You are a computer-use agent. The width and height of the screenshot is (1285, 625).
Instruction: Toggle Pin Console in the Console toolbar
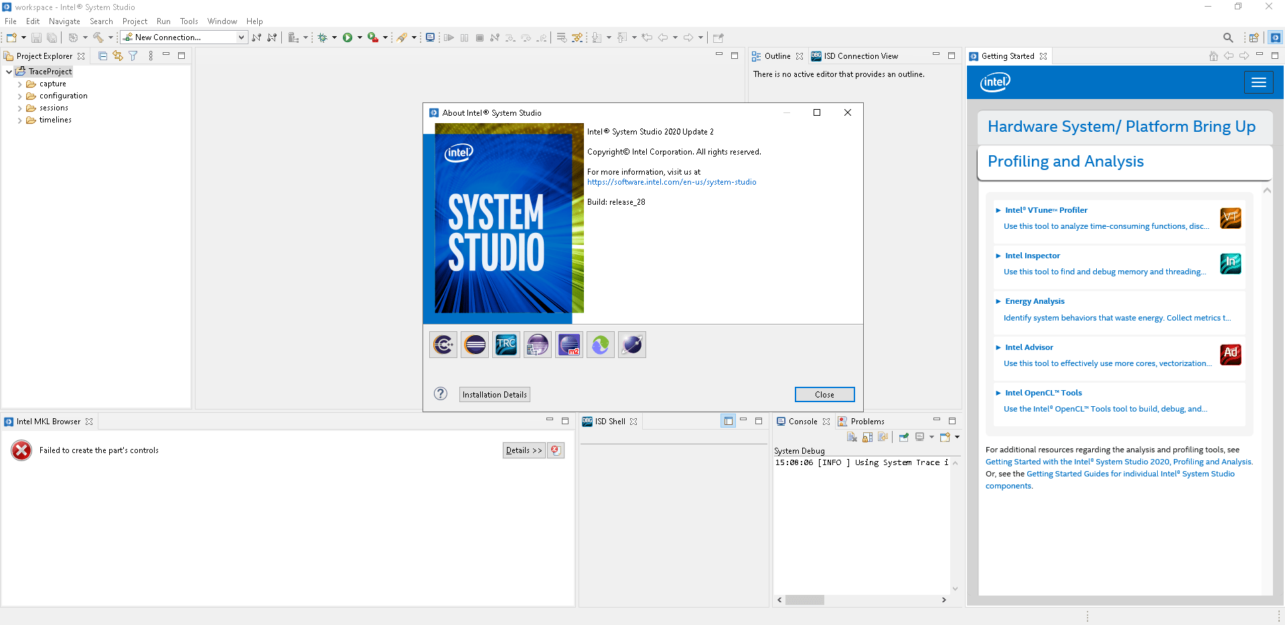click(x=904, y=437)
